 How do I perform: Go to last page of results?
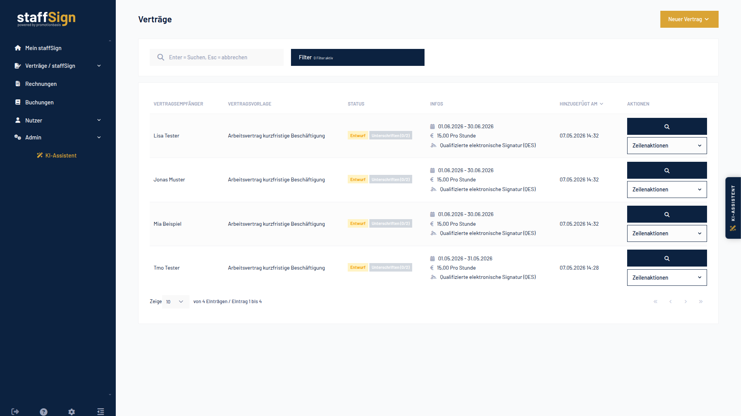point(700,302)
